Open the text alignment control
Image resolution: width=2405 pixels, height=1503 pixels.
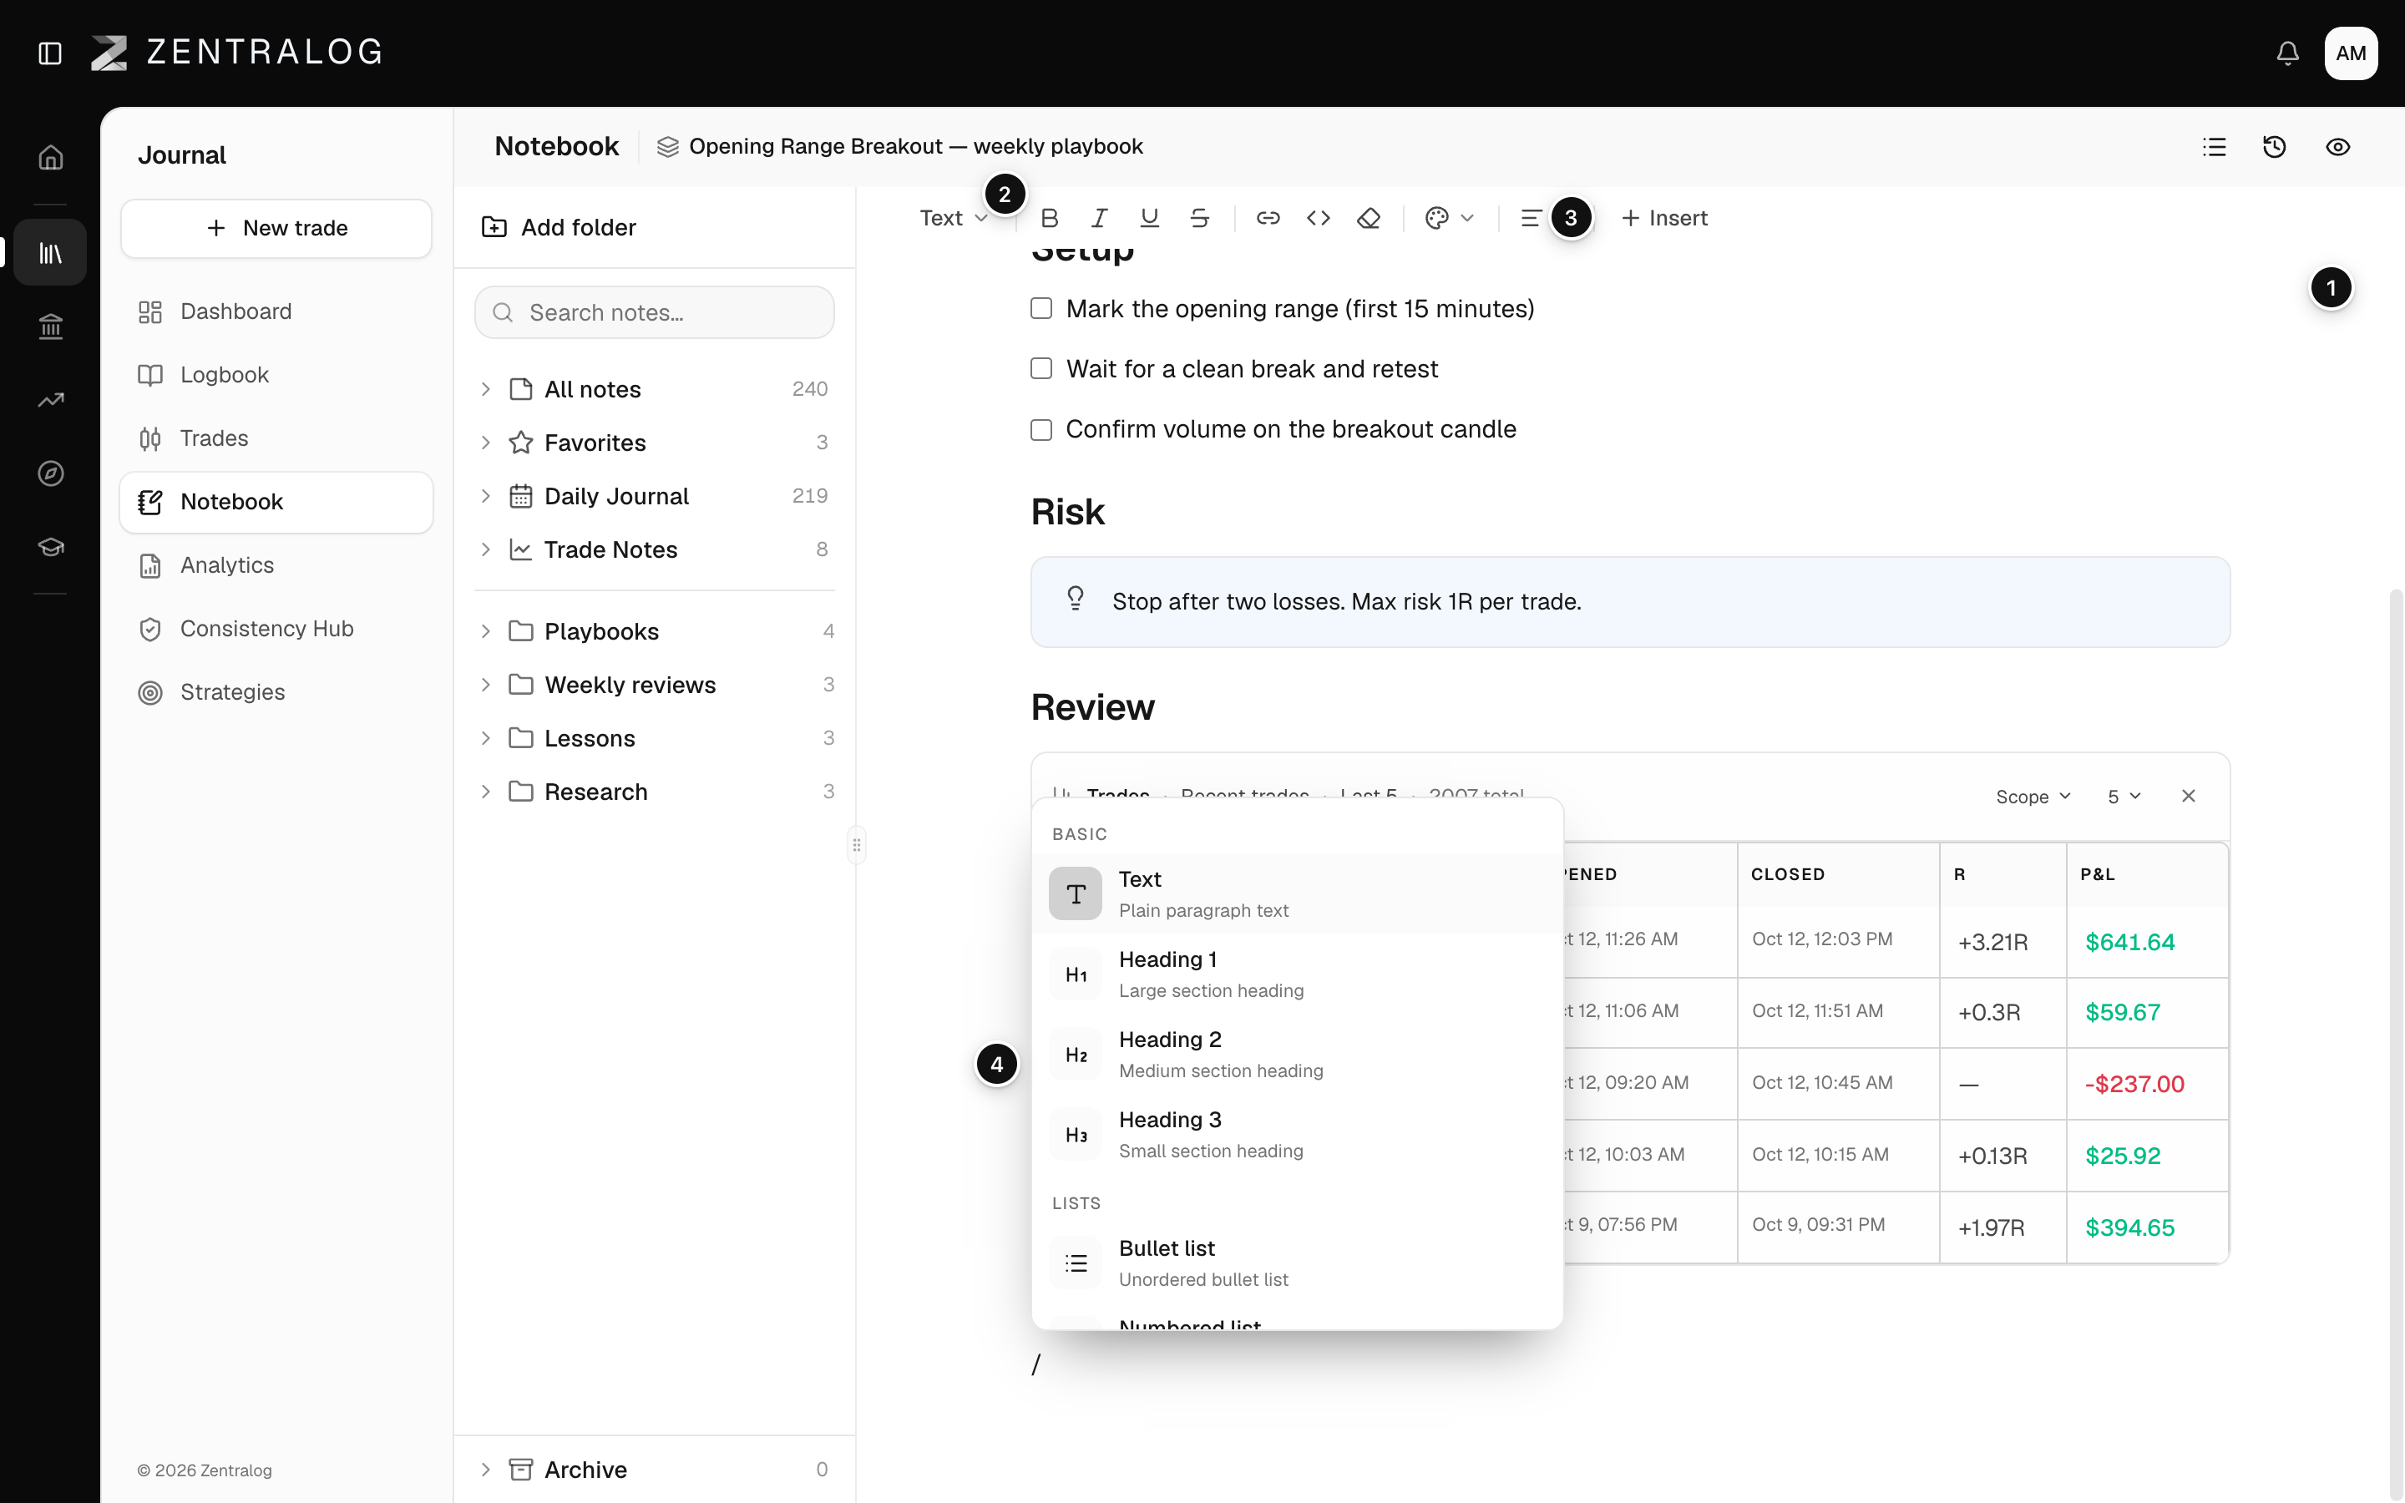tap(1531, 218)
